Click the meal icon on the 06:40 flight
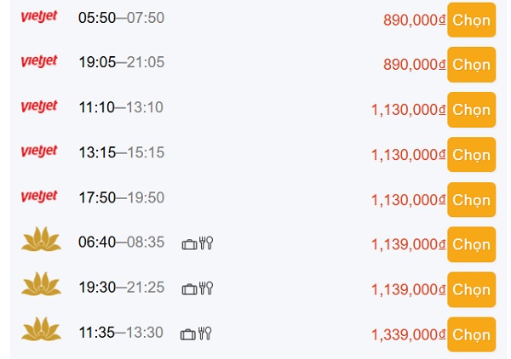511x359 pixels. point(206,242)
